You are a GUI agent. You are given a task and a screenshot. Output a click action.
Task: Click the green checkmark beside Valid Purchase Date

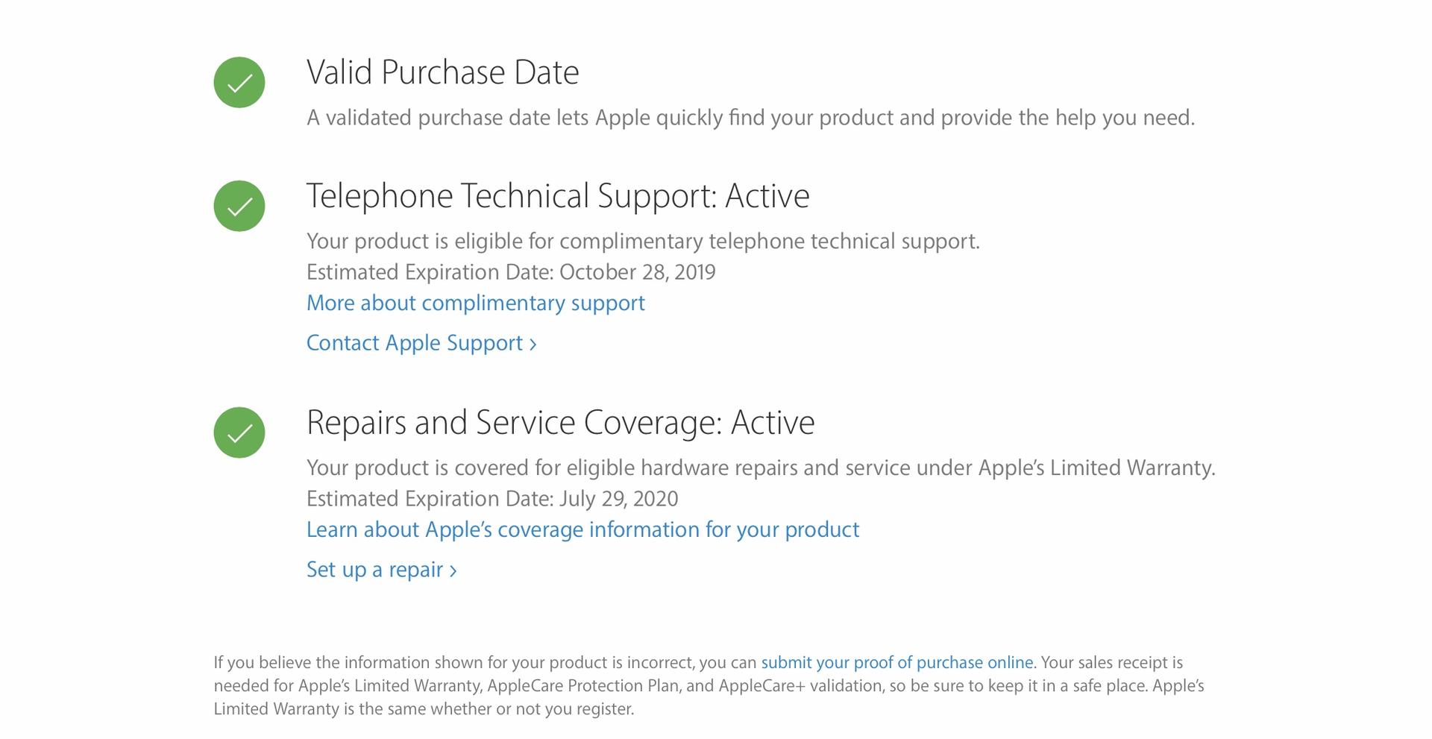tap(239, 83)
